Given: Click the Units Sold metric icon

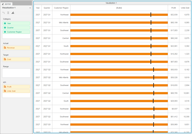Looking at the screenshot, I should coord(5,91).
